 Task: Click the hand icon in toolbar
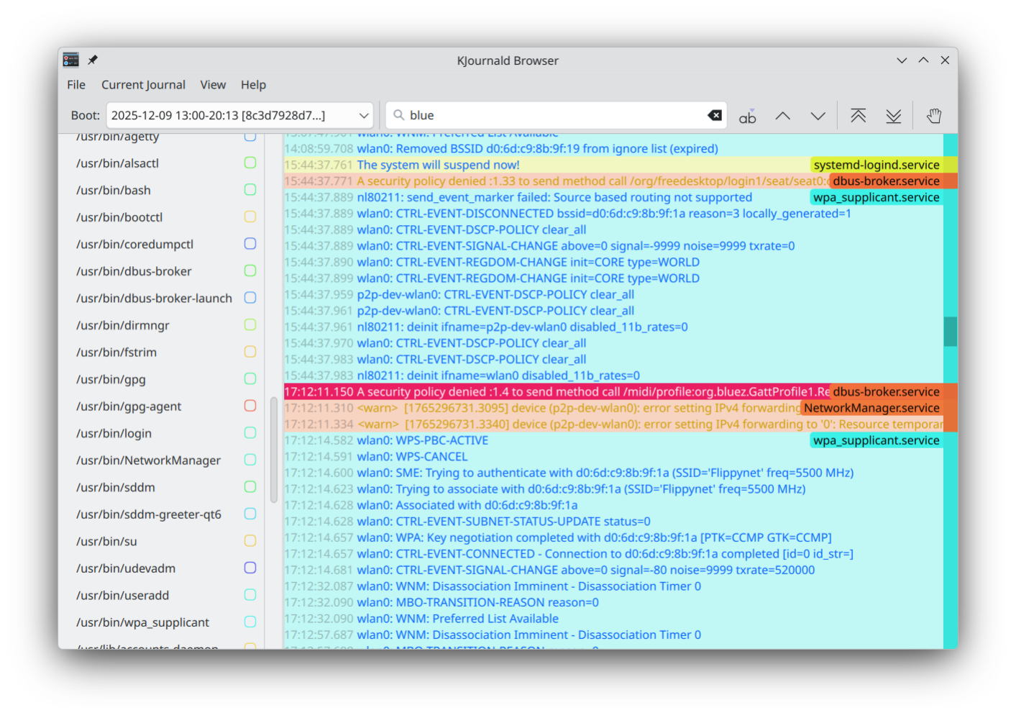click(933, 116)
